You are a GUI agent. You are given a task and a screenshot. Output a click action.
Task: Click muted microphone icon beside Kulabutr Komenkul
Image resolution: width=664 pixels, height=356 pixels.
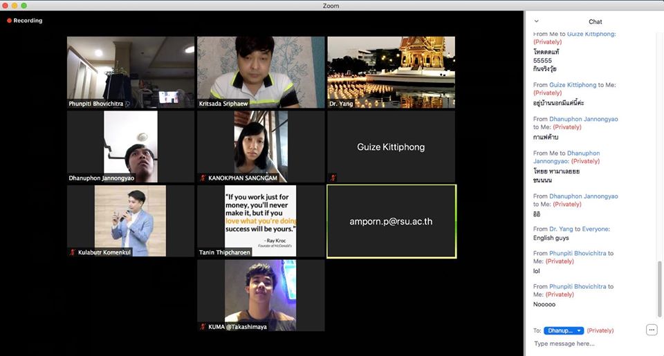pos(73,252)
